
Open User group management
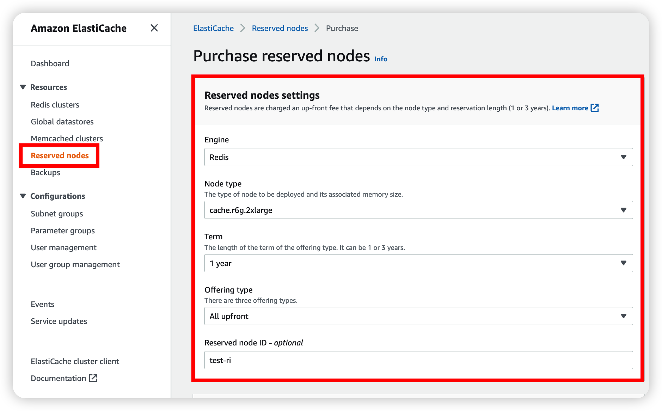pos(75,264)
